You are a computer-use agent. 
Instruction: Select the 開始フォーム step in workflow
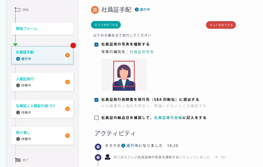click(x=27, y=29)
